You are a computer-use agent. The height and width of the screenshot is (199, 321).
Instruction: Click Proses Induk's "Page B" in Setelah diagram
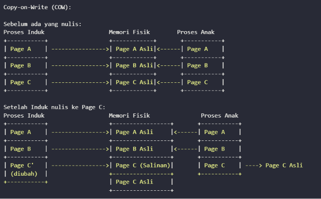click(21, 149)
